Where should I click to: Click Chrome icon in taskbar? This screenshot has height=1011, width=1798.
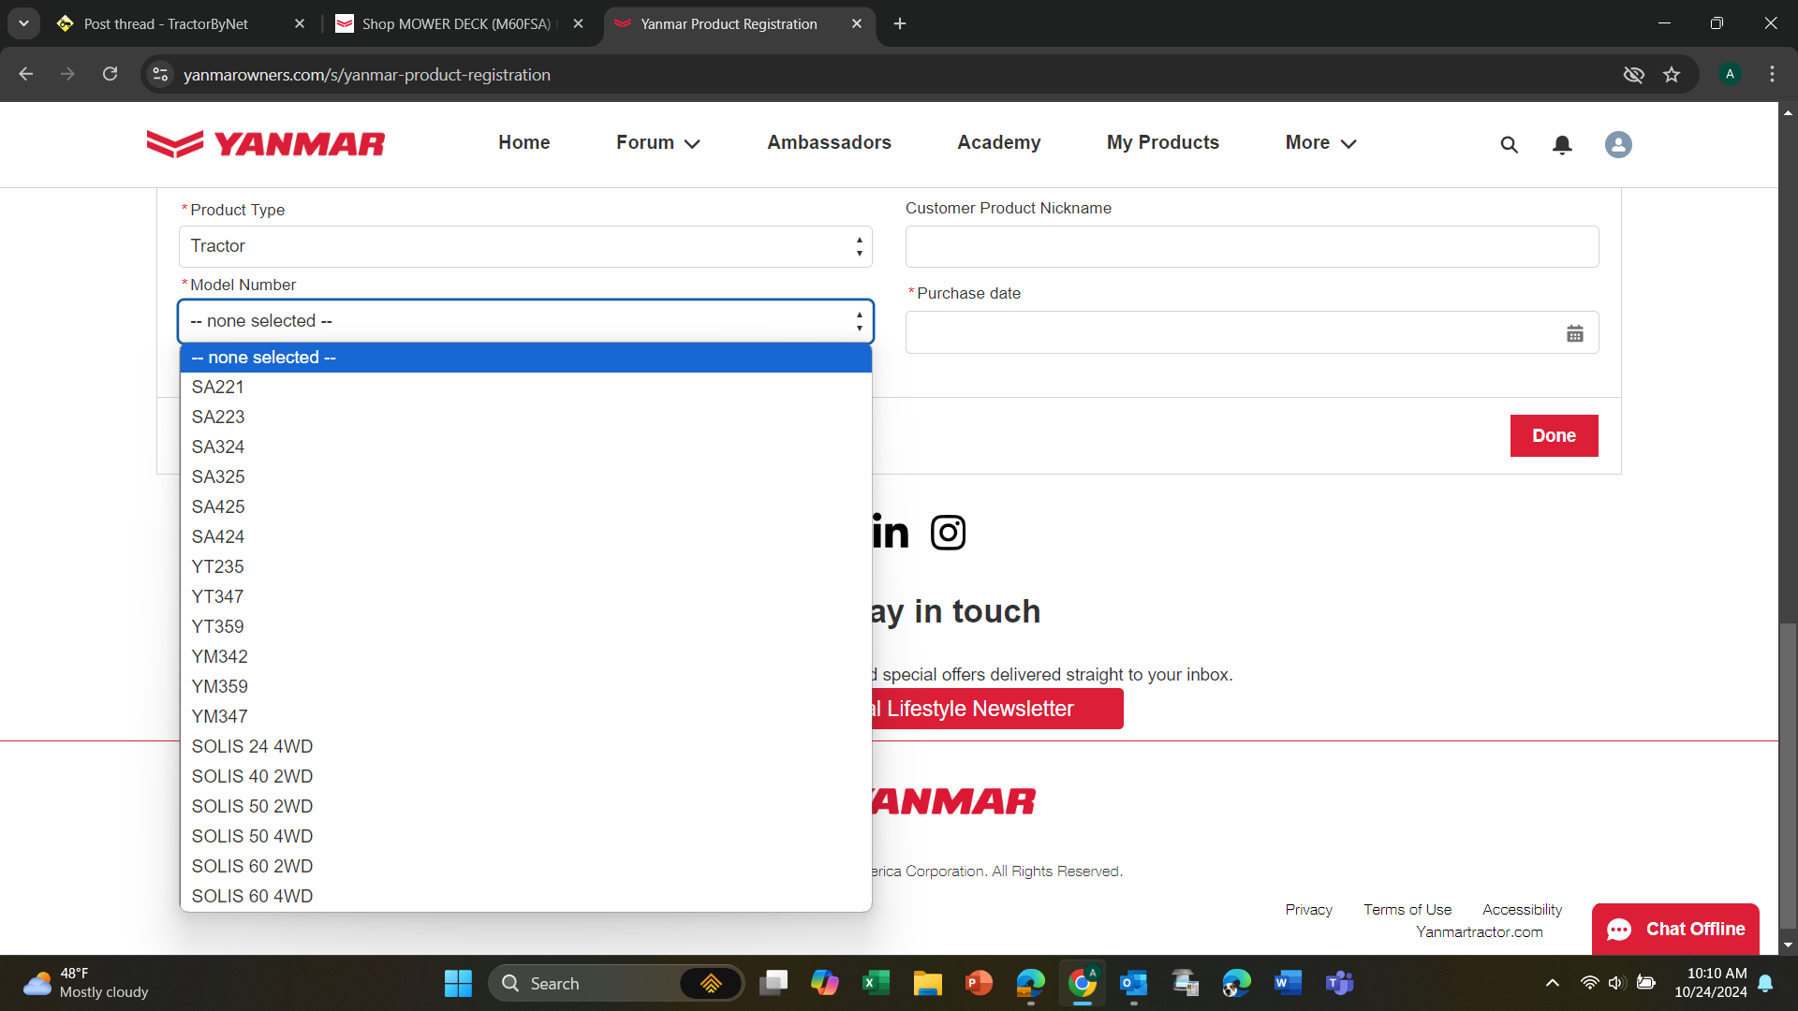pyautogui.click(x=1082, y=983)
